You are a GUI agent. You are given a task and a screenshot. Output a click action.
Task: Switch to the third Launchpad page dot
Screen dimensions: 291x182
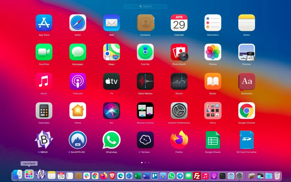pos(149,163)
